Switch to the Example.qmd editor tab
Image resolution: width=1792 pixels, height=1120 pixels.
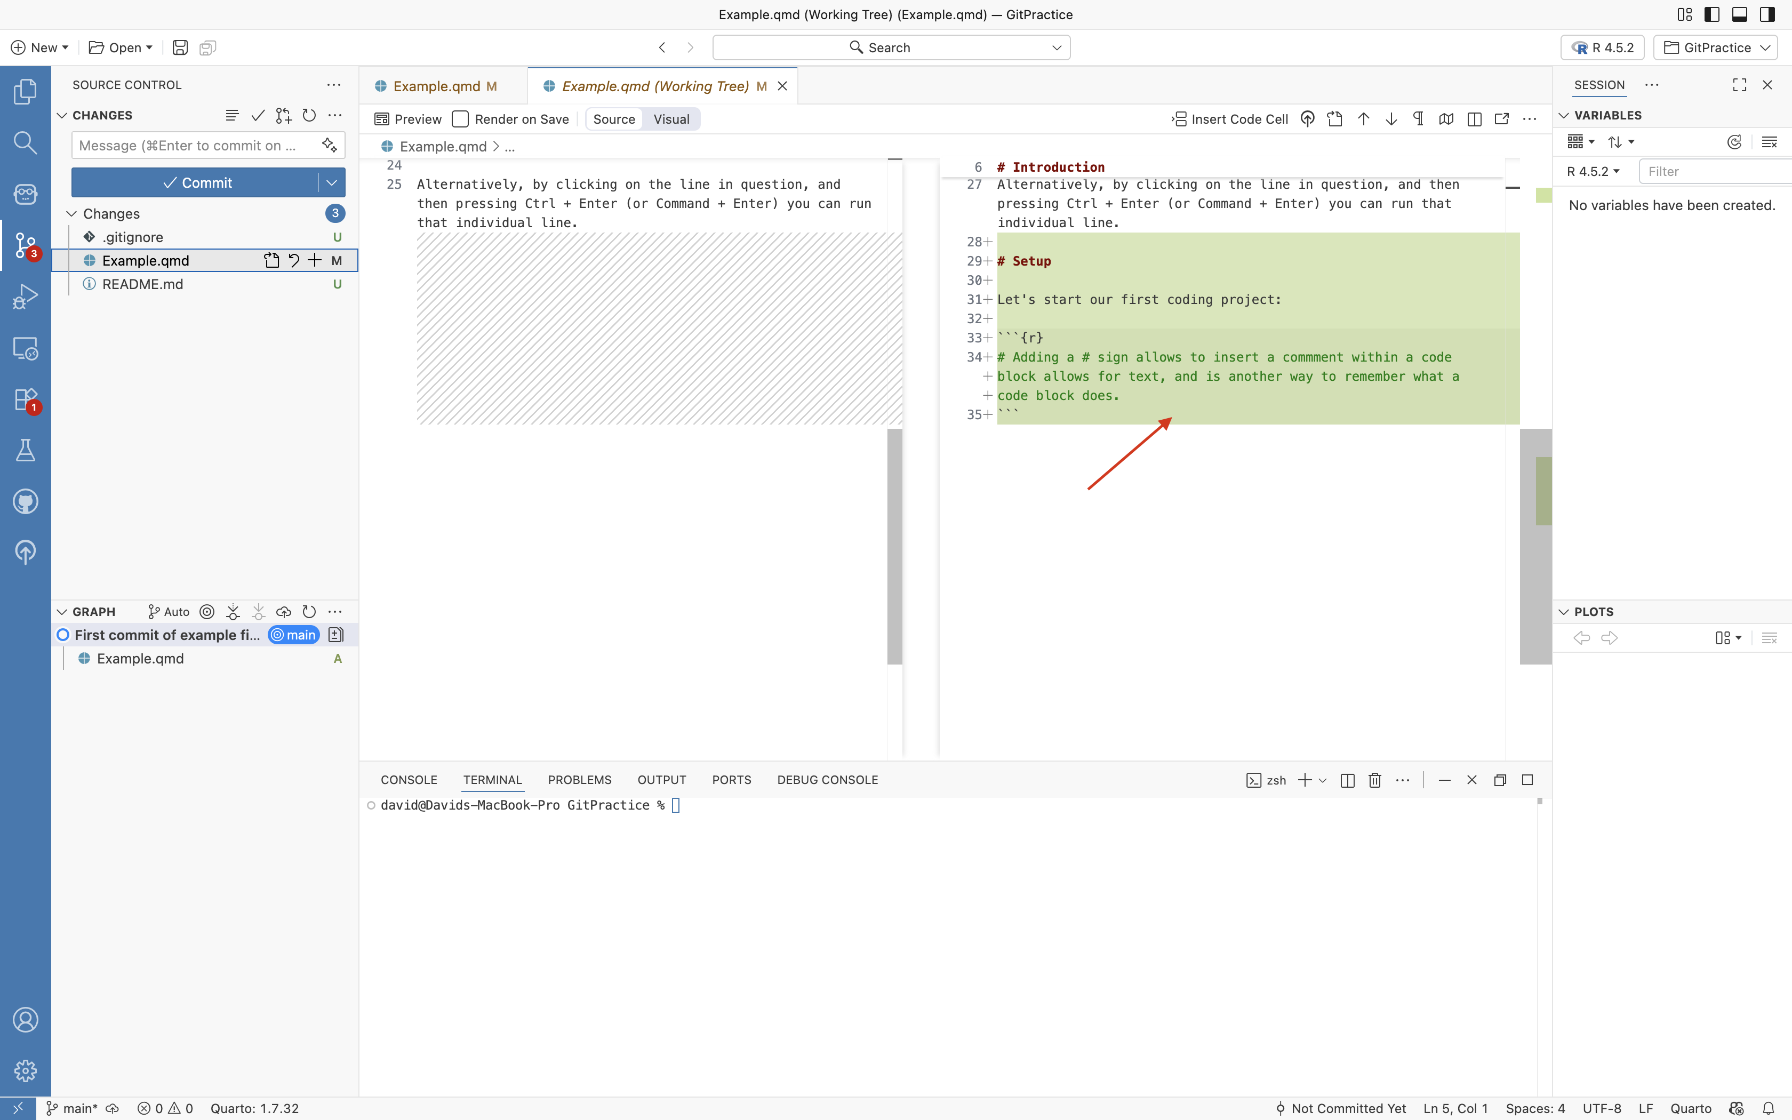436,86
